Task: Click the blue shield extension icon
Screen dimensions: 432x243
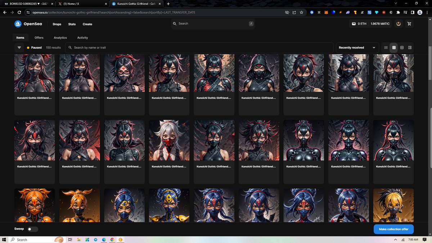Action: click(333, 12)
